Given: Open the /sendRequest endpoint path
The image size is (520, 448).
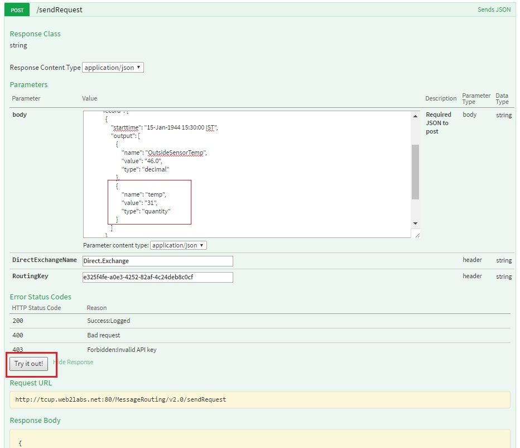Looking at the screenshot, I should click(x=59, y=10).
